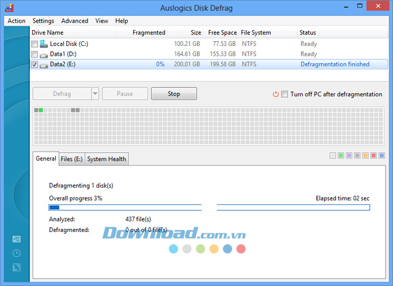Click the Data1 (D:) drive icon
The height and width of the screenshot is (286, 393).
[44, 55]
